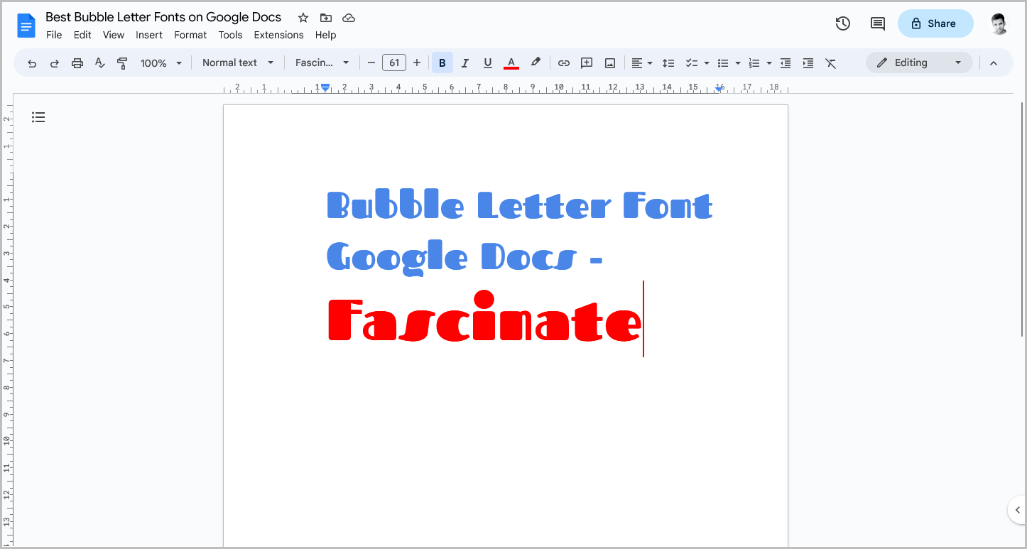The width and height of the screenshot is (1027, 549).
Task: Open the paragraph styles dropdown
Action: pos(237,62)
